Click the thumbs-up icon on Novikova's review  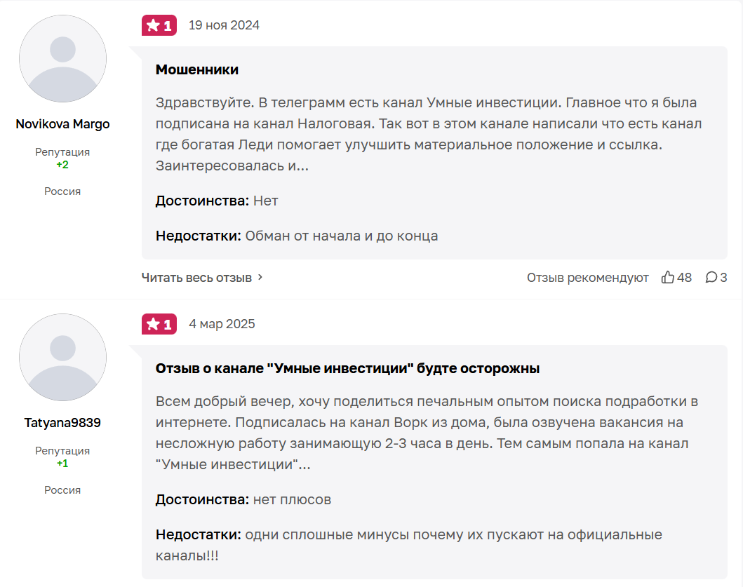pos(668,278)
